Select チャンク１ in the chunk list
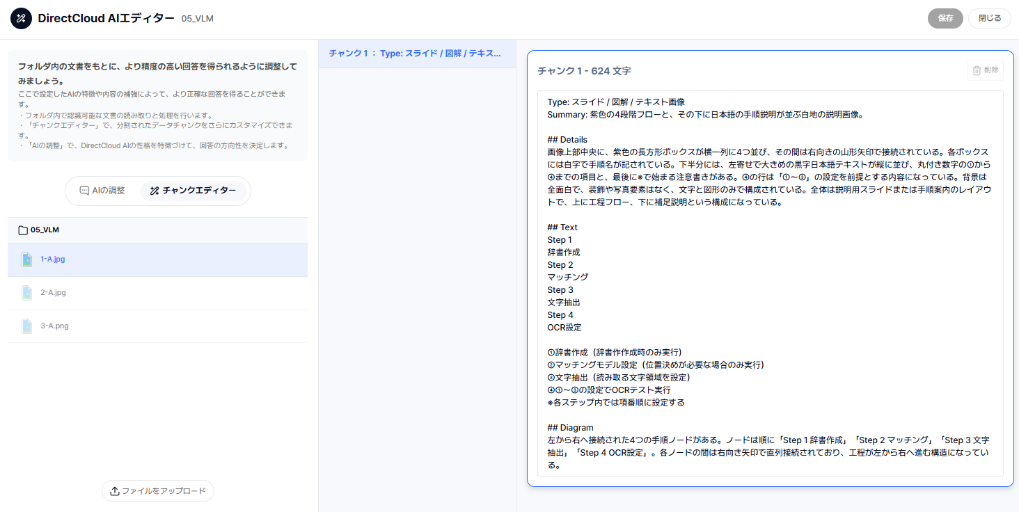The image size is (1019, 512). click(417, 54)
